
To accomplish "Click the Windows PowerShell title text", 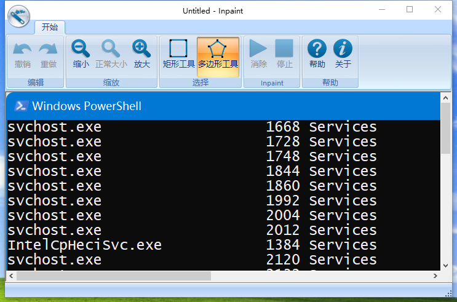I will pos(87,106).
